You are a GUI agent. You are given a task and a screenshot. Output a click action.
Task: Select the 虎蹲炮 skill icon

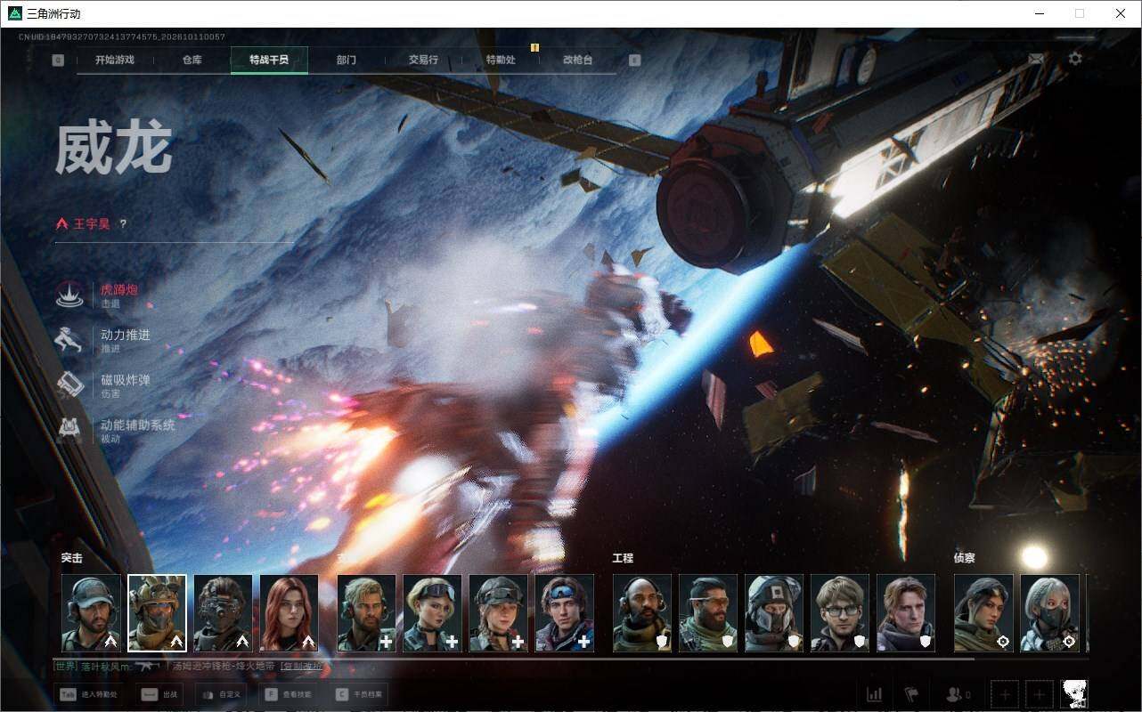70,295
